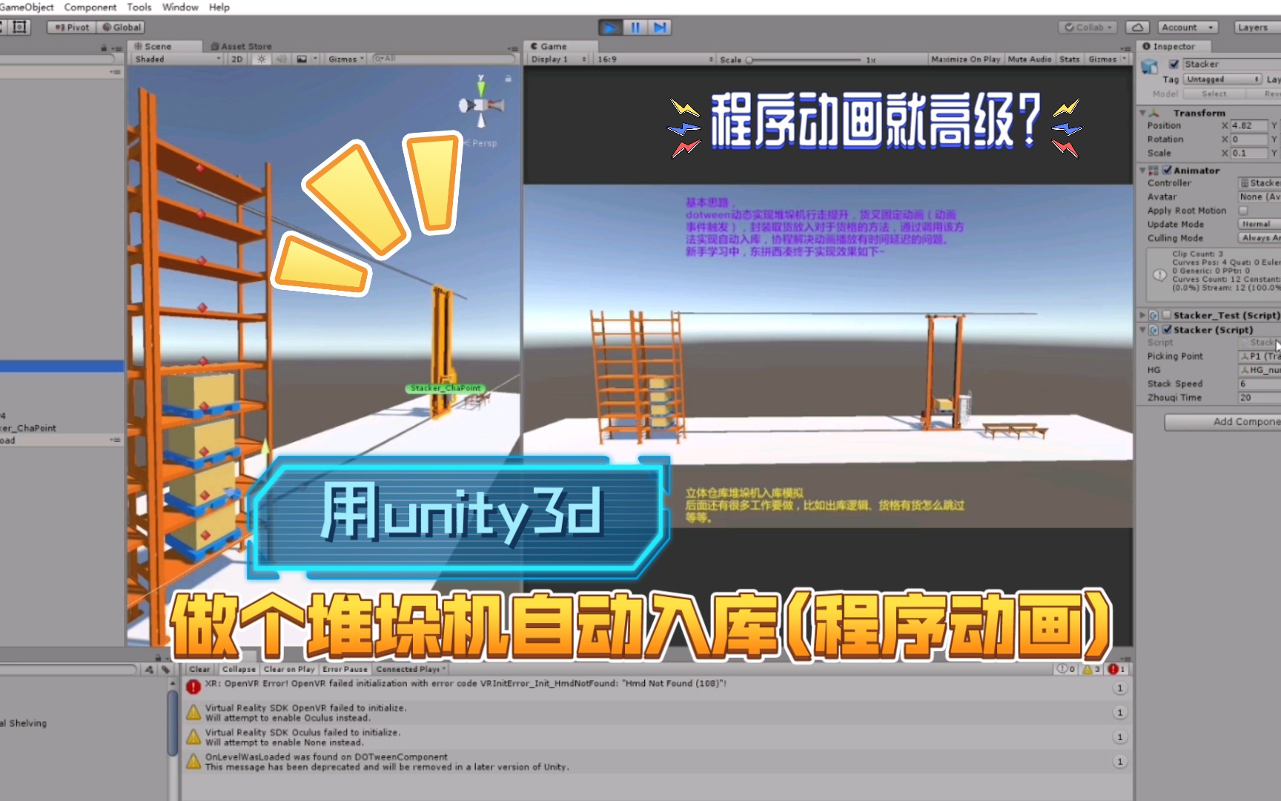Click the Error Pause tab in the Console
Image resolution: width=1281 pixels, height=801 pixels.
coord(345,669)
